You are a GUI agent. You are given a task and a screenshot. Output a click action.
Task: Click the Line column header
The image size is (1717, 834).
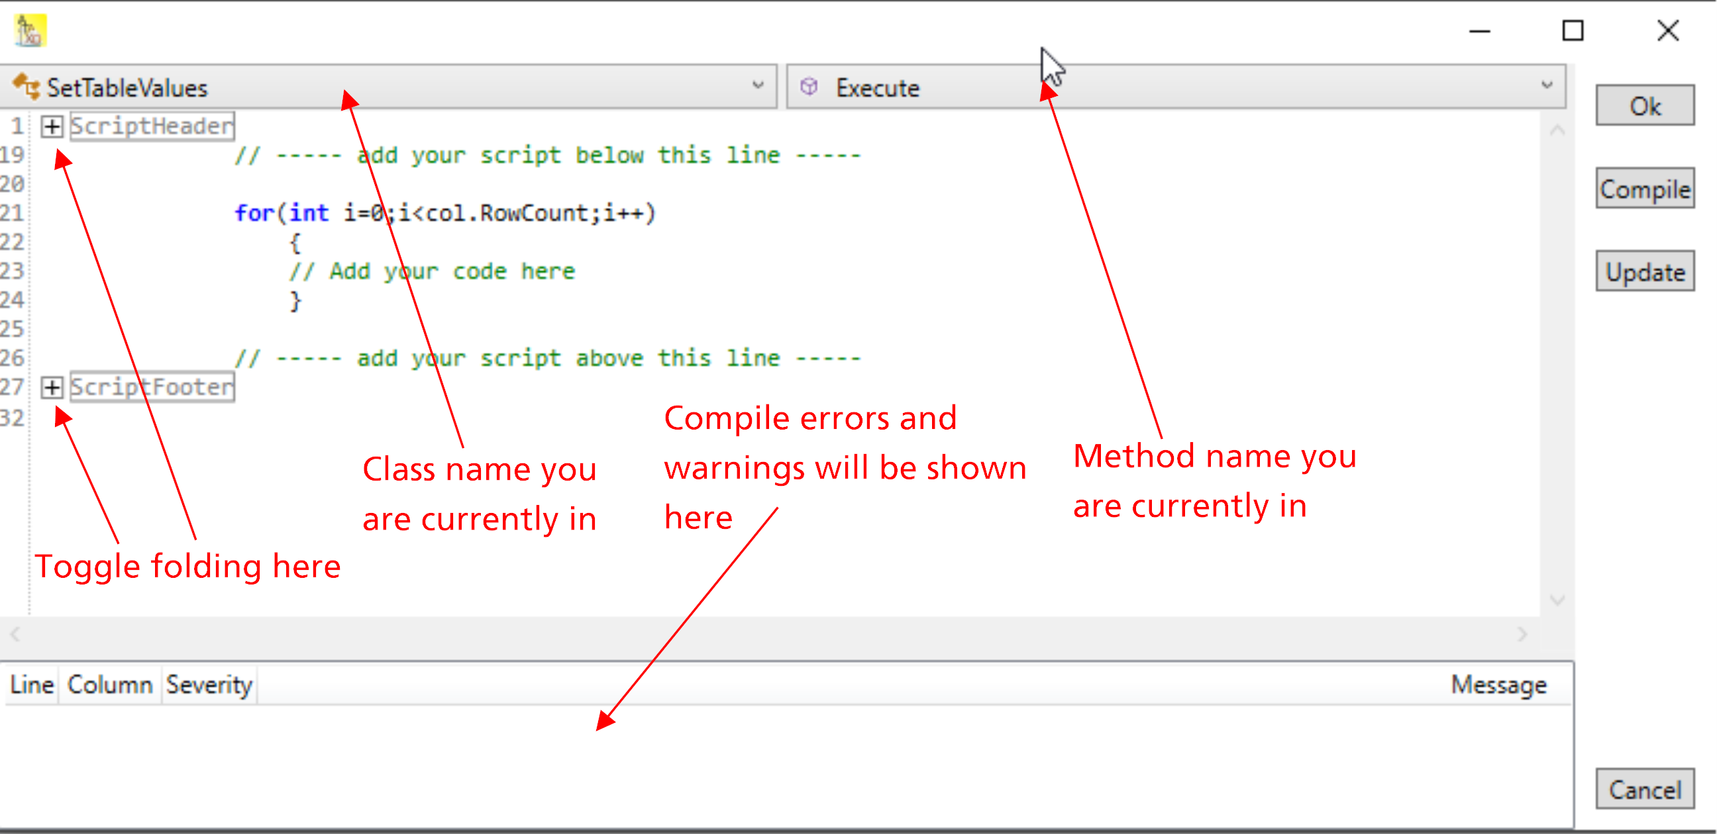(30, 684)
